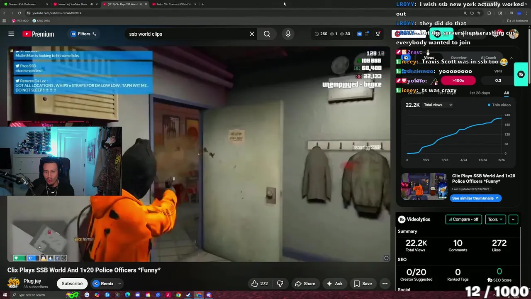Submit search with magnifying glass icon
This screenshot has width=531, height=299.
267,34
